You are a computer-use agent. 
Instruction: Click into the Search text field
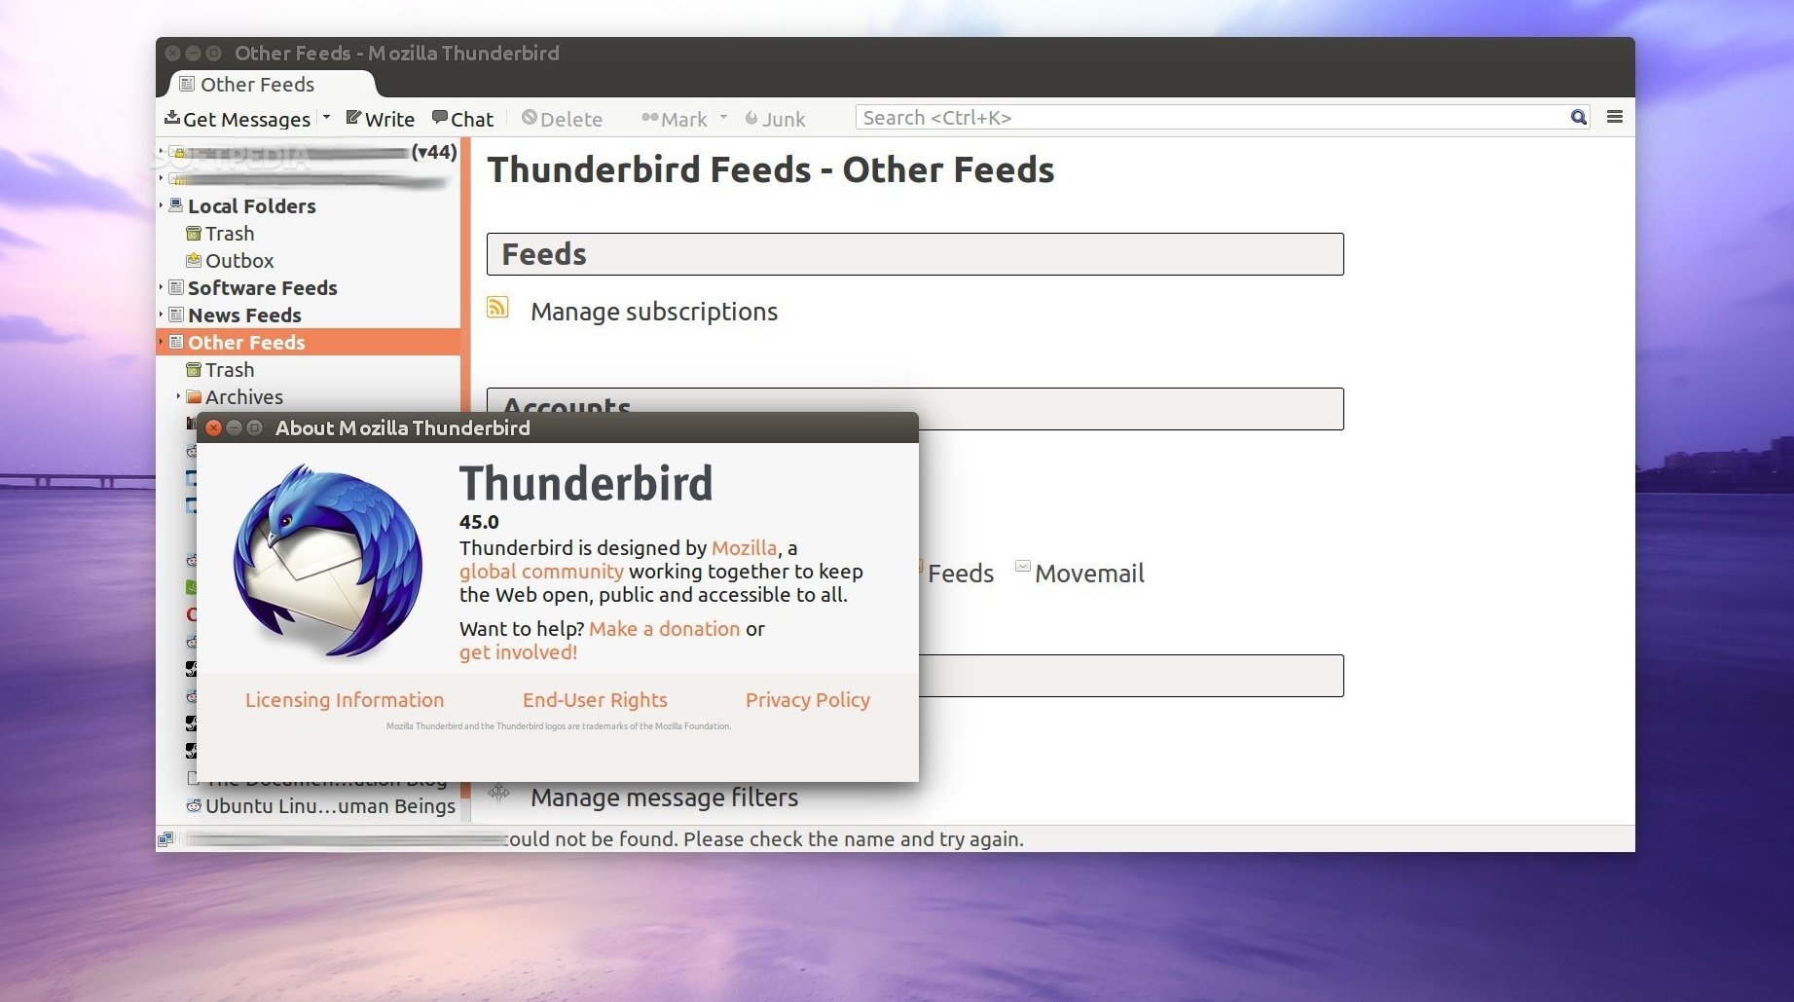point(1207,118)
